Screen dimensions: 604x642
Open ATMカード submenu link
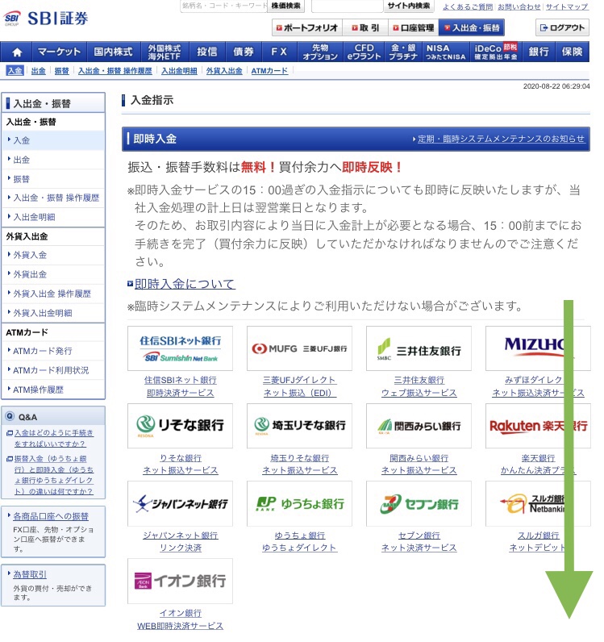pyautogui.click(x=269, y=71)
